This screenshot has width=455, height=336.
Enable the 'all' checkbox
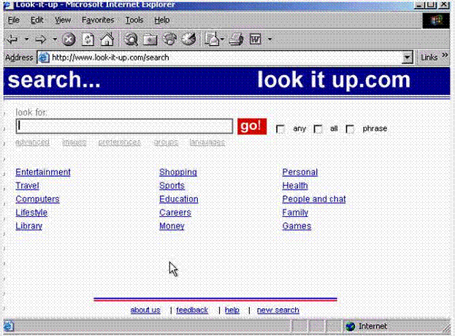pos(318,129)
